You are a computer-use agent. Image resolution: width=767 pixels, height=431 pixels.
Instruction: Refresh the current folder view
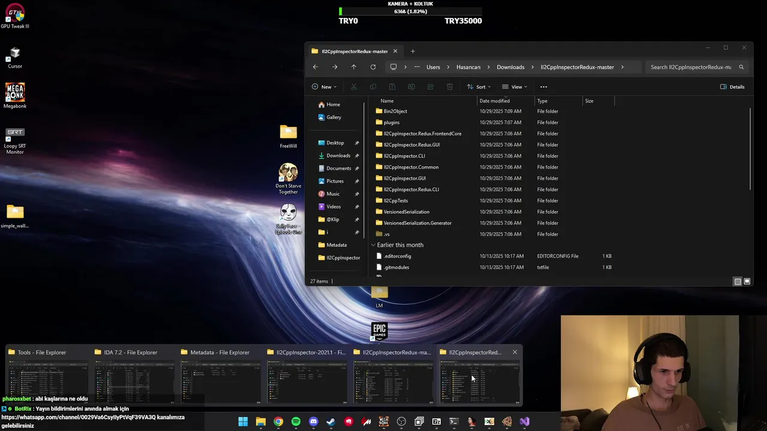(x=373, y=67)
